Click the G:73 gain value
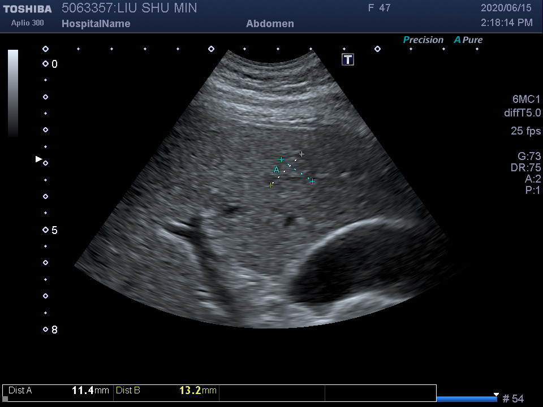 pyautogui.click(x=529, y=157)
